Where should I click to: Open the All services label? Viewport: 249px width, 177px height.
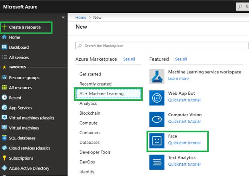19,58
